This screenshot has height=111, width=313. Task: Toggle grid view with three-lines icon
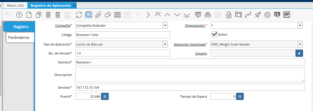pyautogui.click(x=117, y=15)
